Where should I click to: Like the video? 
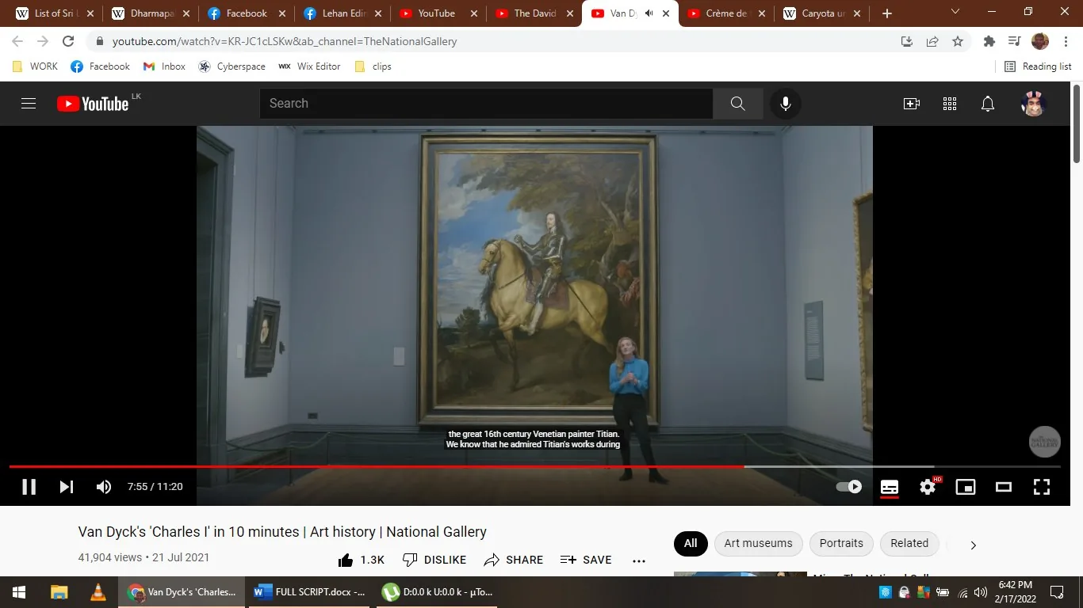point(346,559)
